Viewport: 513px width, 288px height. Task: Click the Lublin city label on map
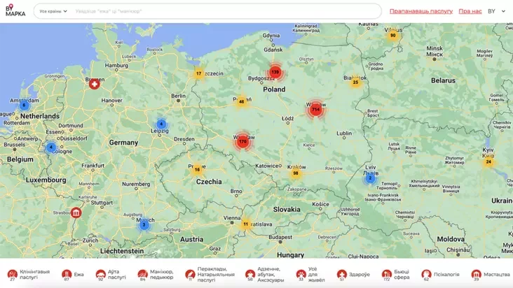(344, 133)
